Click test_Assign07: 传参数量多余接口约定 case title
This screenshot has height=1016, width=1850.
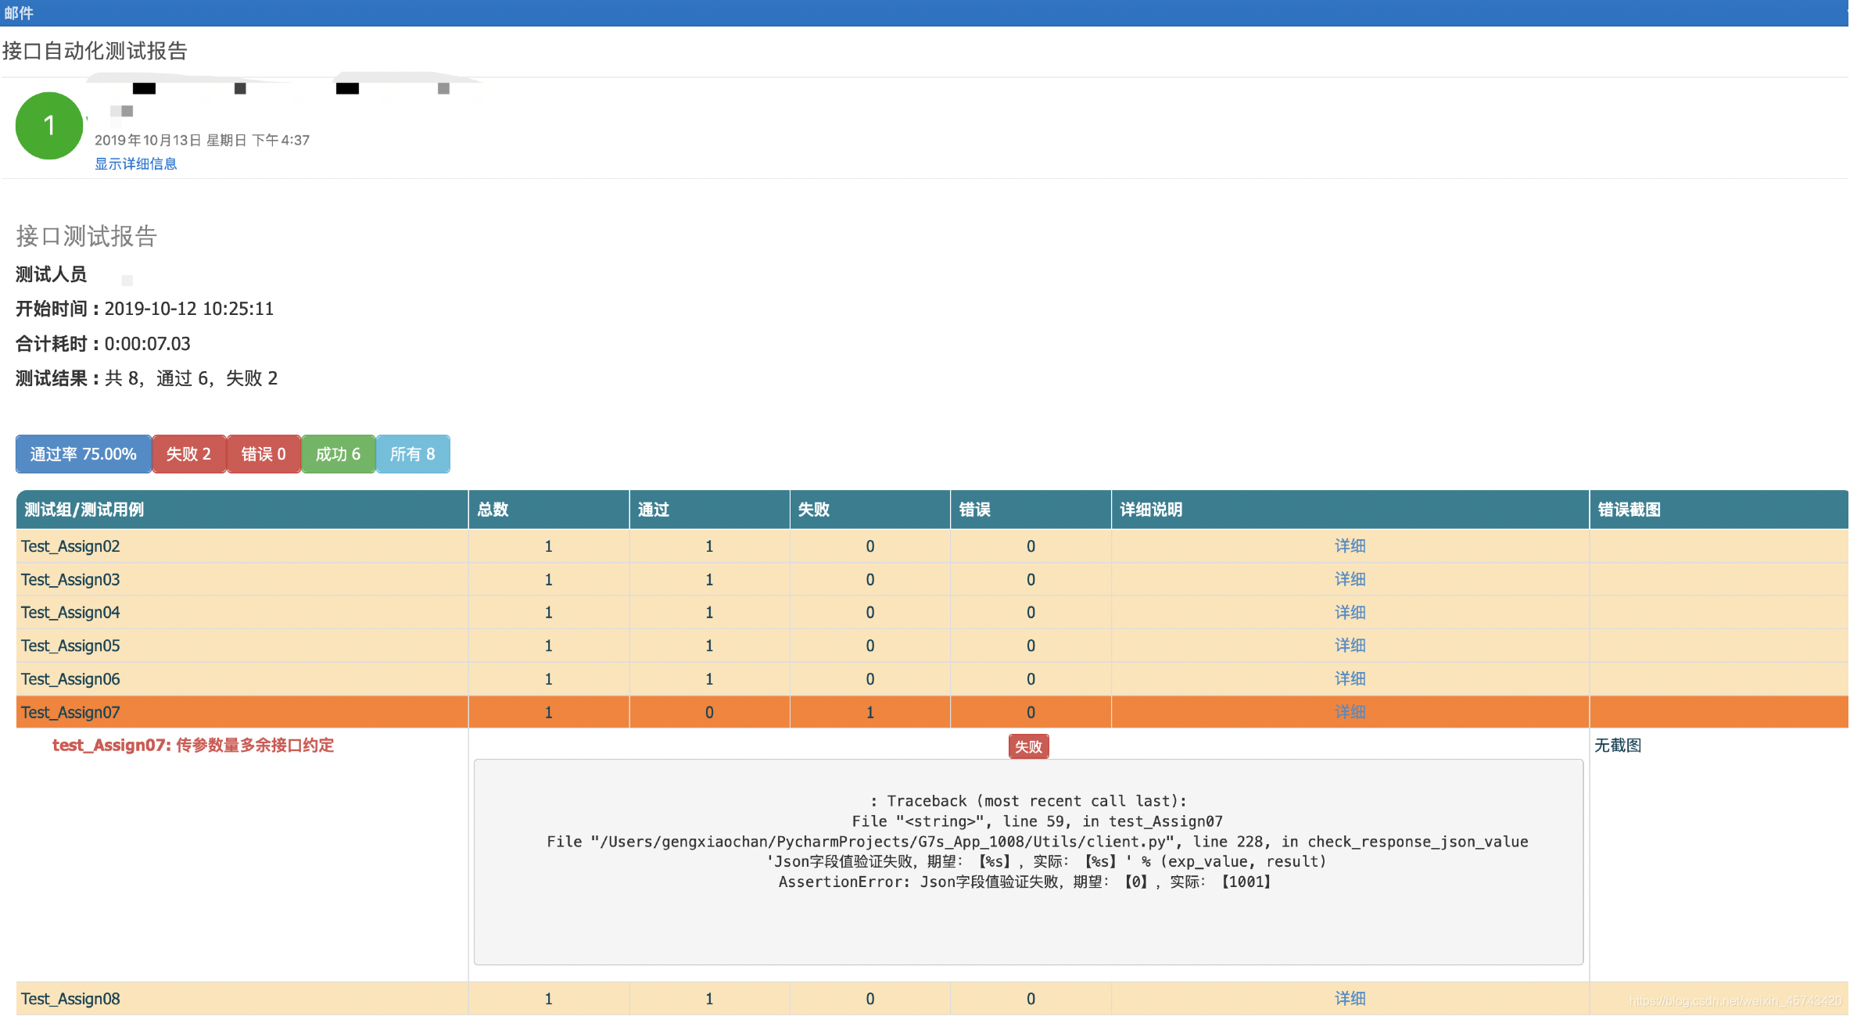point(193,746)
